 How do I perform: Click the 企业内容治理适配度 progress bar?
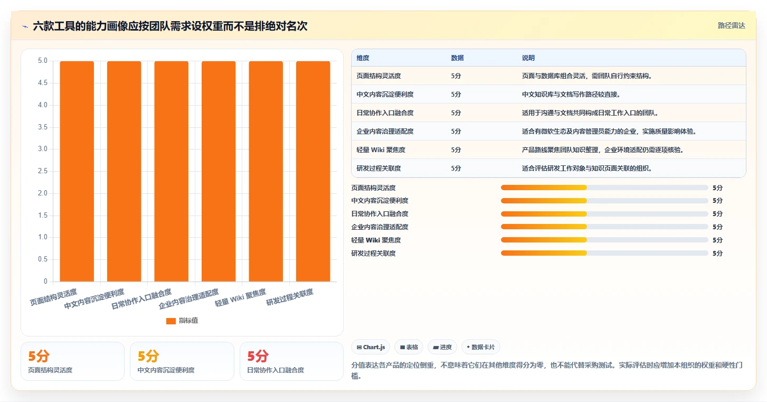pyautogui.click(x=604, y=227)
